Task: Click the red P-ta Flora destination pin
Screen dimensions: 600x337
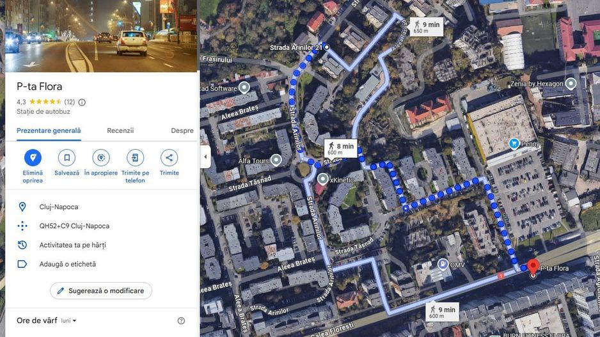Action: pyautogui.click(x=533, y=266)
